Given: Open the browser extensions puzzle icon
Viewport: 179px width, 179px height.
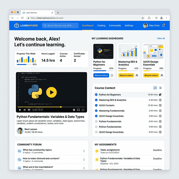Looking at the screenshot, I should pos(149,18).
